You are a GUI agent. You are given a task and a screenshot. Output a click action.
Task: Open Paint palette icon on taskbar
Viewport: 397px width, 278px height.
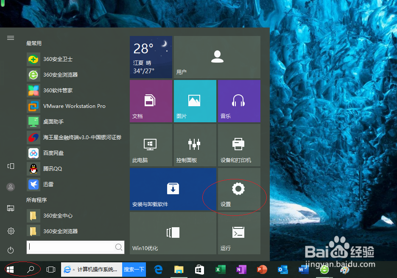(344, 270)
